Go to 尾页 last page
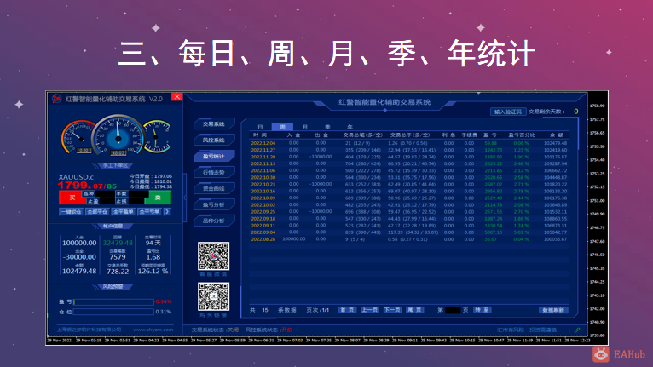Screen dimensions: 653x367 tap(415, 310)
